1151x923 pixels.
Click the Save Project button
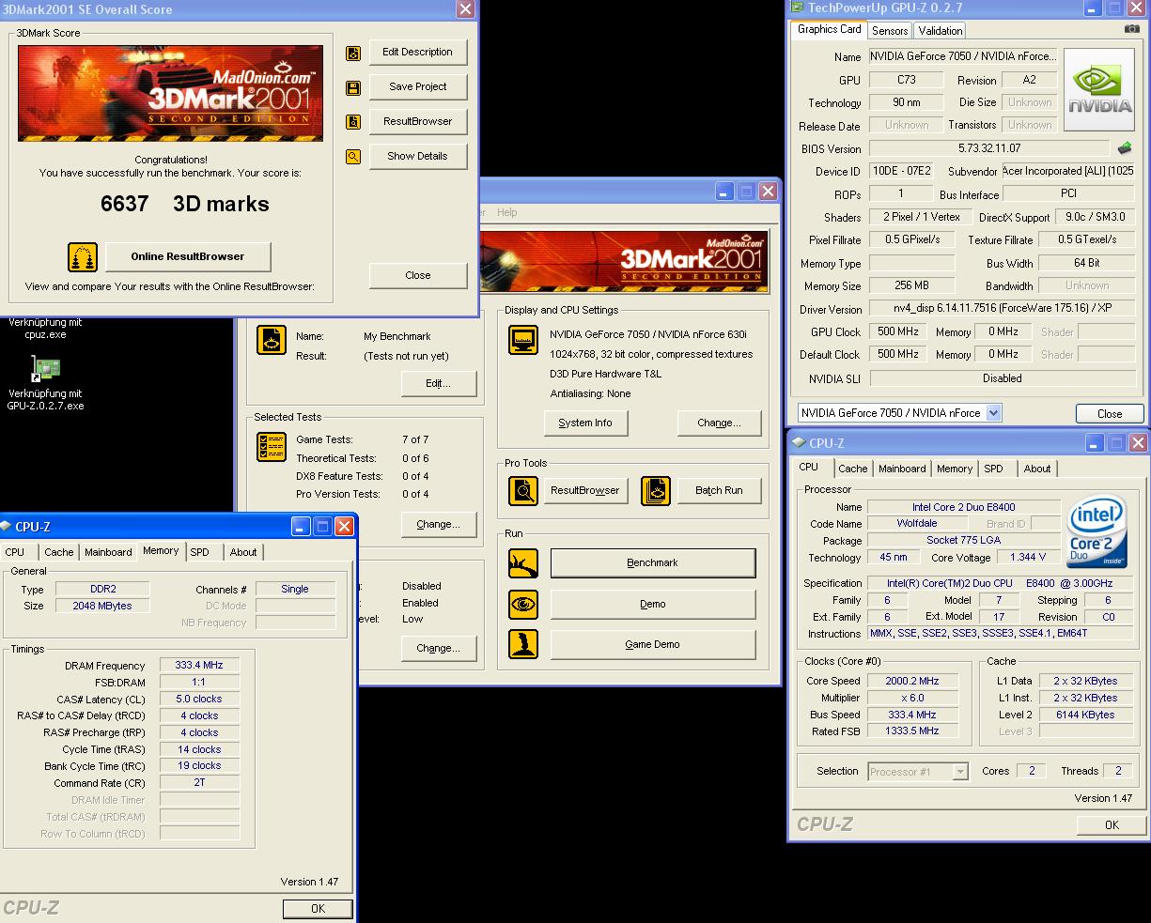pos(417,86)
